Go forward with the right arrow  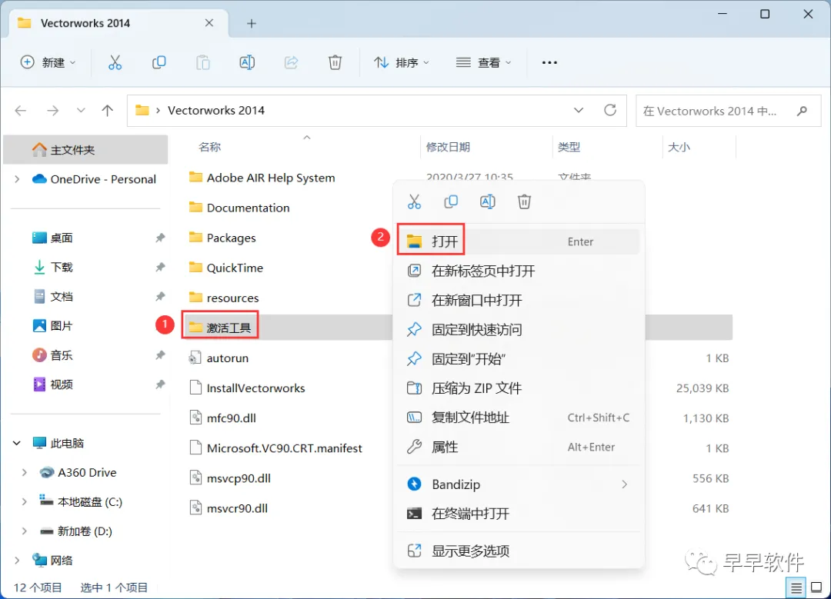coord(52,110)
